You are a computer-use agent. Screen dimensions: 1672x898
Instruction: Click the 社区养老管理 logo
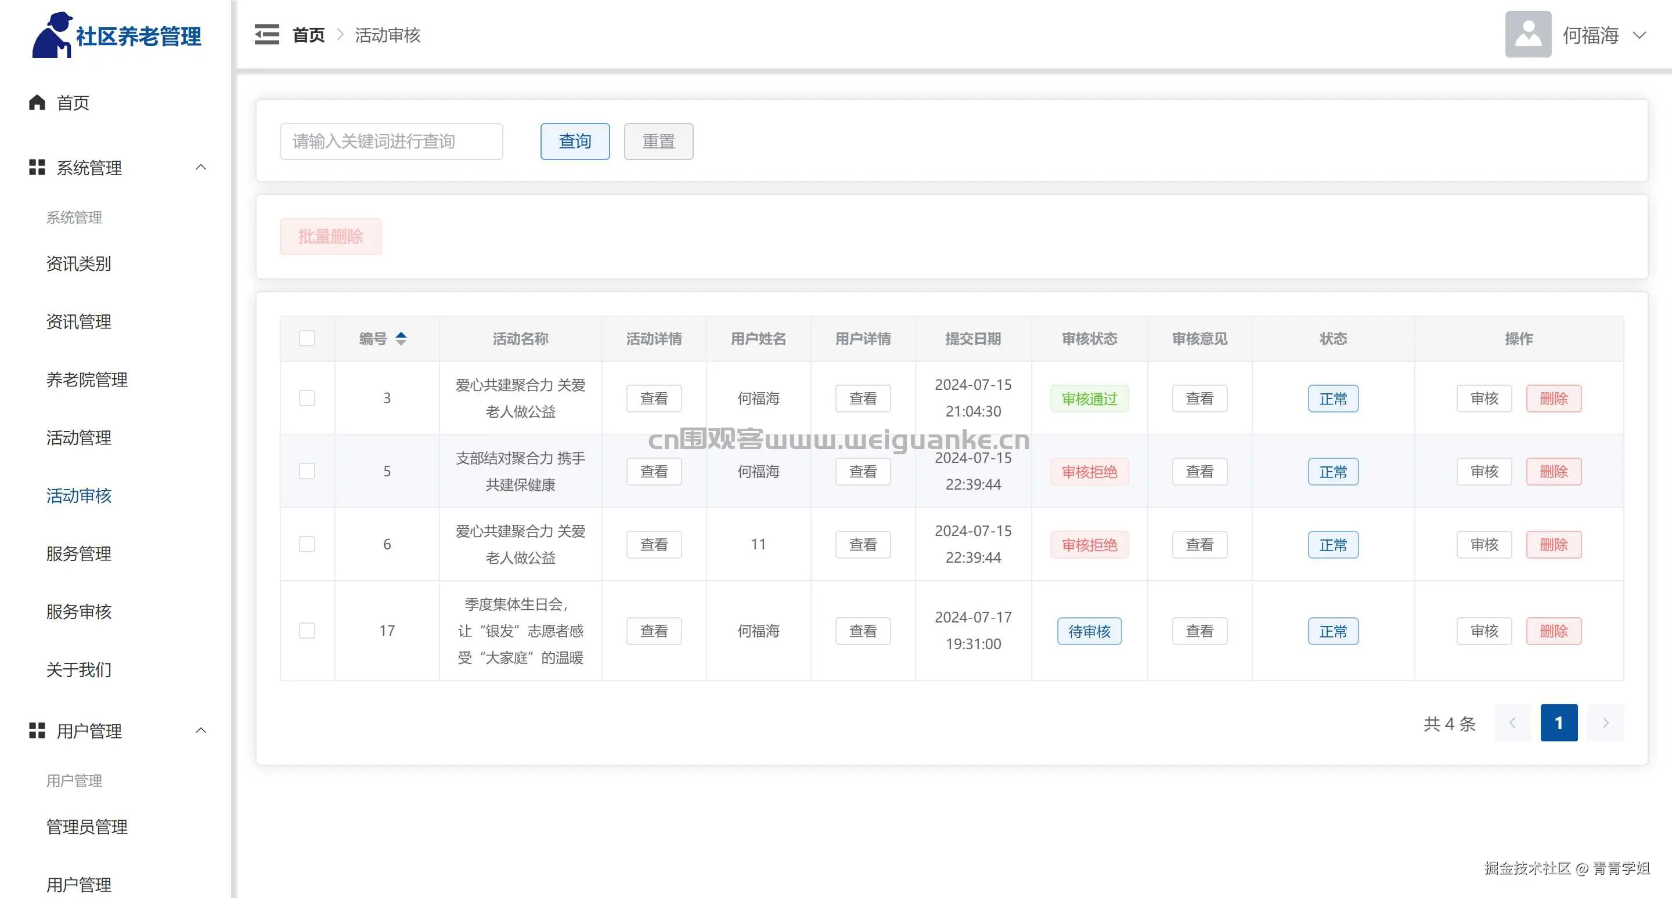pos(117,35)
